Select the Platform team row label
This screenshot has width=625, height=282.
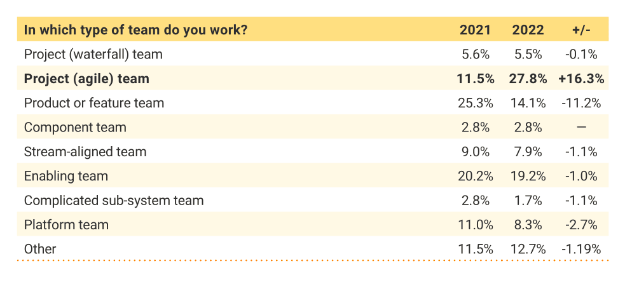tap(66, 225)
